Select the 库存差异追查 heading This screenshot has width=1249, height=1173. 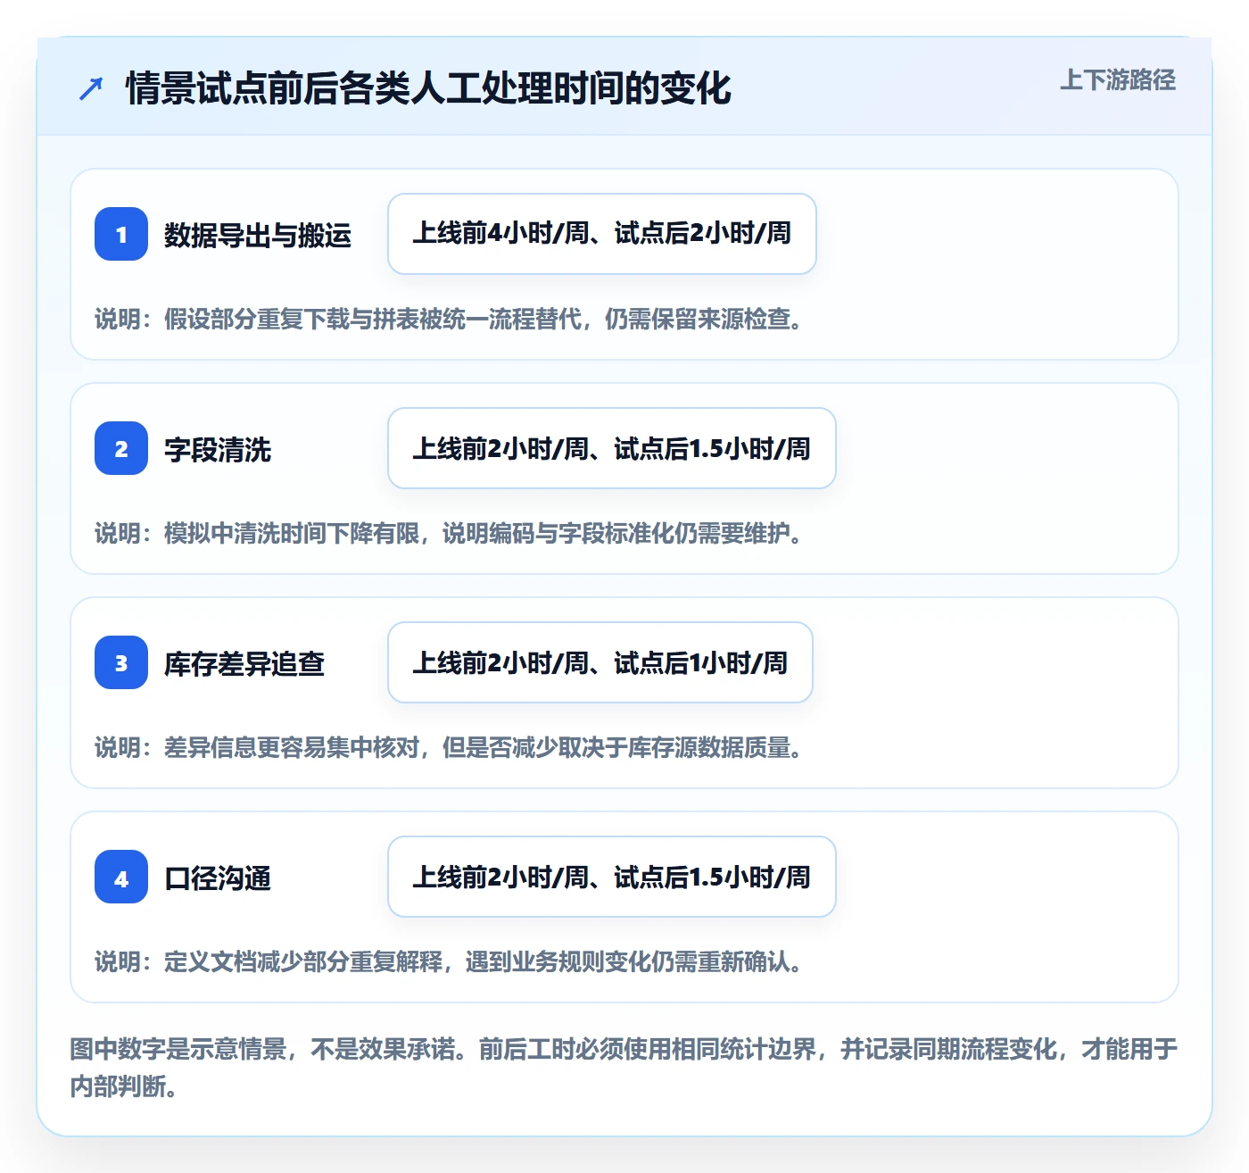point(244,663)
